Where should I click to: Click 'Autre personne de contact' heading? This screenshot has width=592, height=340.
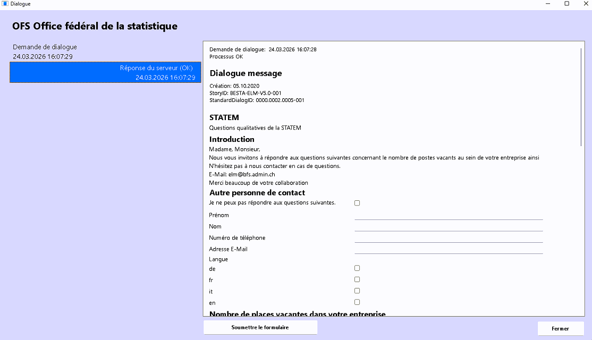tap(257, 193)
